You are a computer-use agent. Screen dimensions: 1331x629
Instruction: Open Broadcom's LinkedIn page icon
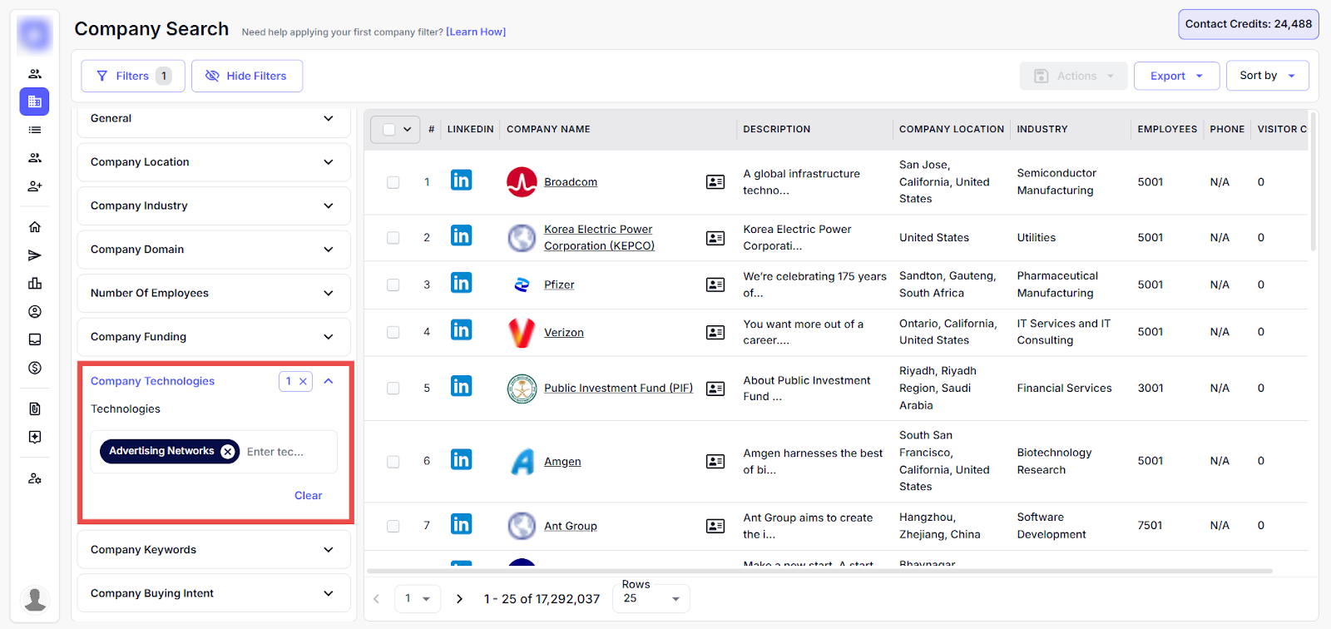click(x=461, y=181)
